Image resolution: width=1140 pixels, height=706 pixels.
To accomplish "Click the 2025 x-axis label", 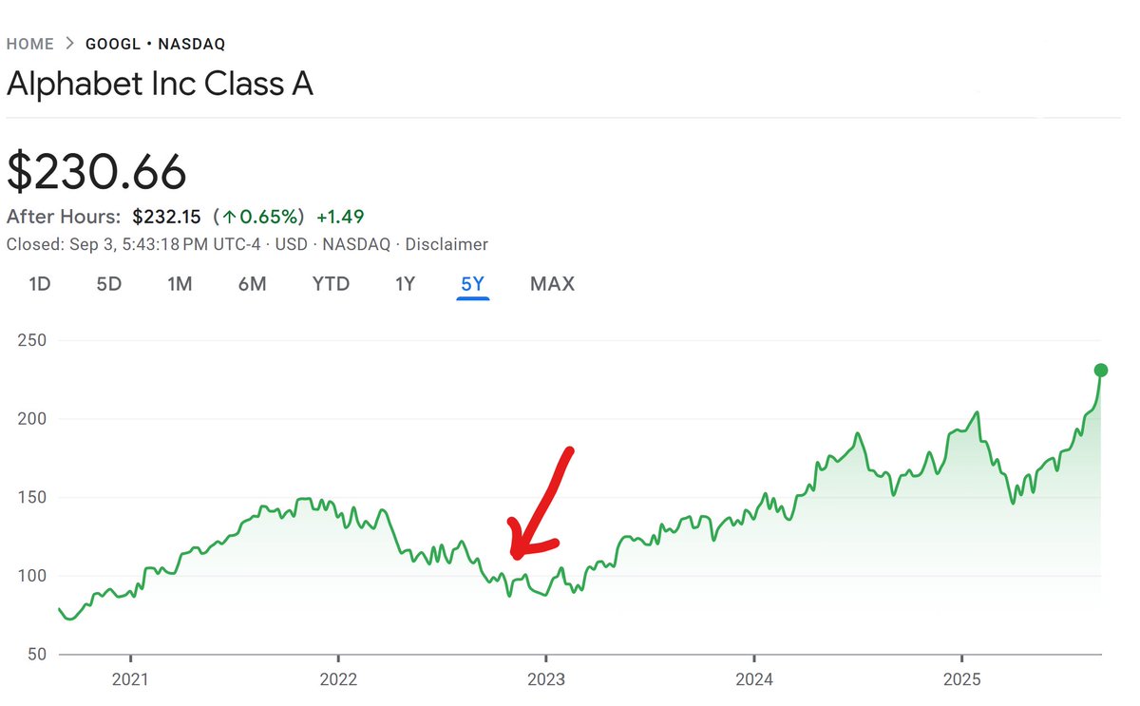I will (x=961, y=679).
